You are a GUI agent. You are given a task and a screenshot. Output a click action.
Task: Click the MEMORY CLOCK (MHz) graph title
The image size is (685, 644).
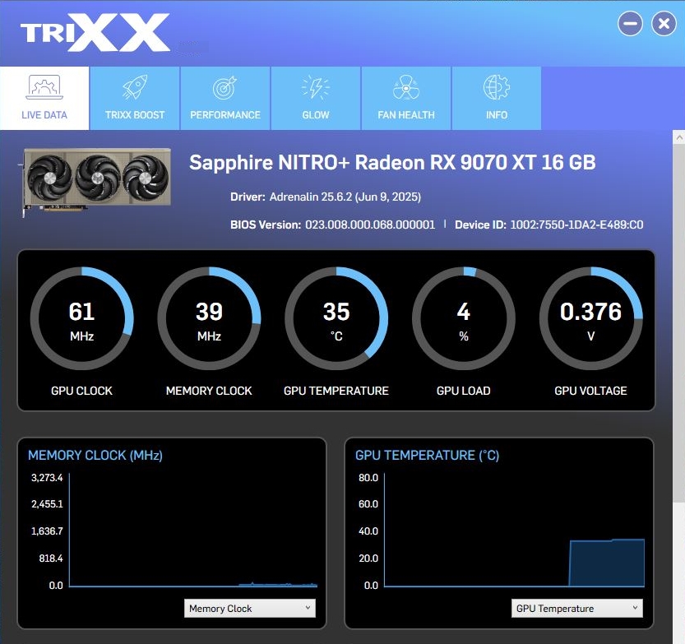[x=95, y=456]
